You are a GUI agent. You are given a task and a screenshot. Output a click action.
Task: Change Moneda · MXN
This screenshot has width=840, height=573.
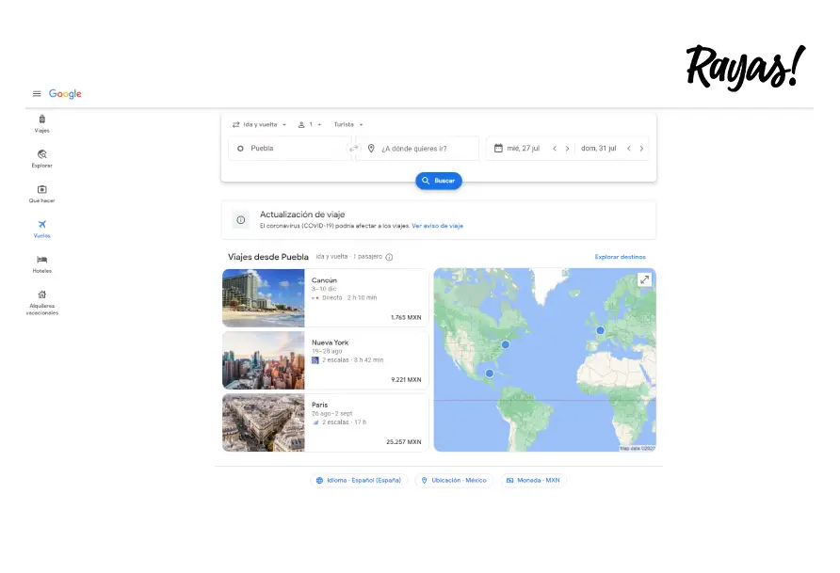533,481
